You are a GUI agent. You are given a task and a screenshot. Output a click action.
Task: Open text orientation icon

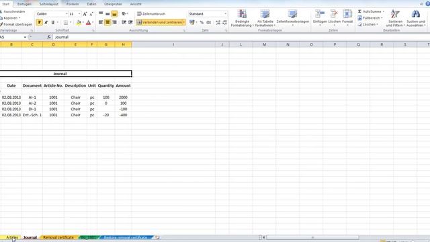pyautogui.click(x=124, y=13)
